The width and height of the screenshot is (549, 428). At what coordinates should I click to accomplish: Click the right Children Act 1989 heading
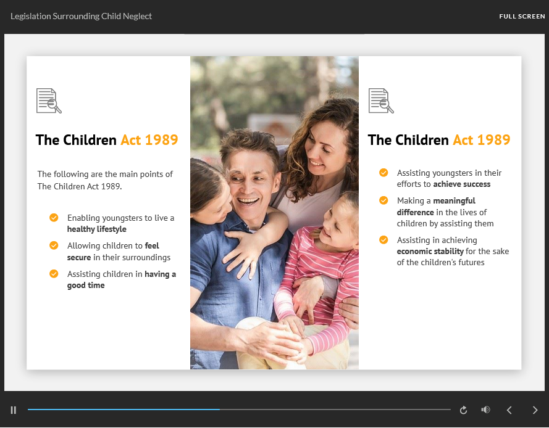coord(439,140)
